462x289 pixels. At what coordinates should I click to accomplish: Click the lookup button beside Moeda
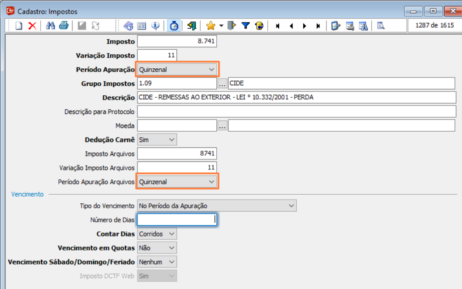click(223, 126)
